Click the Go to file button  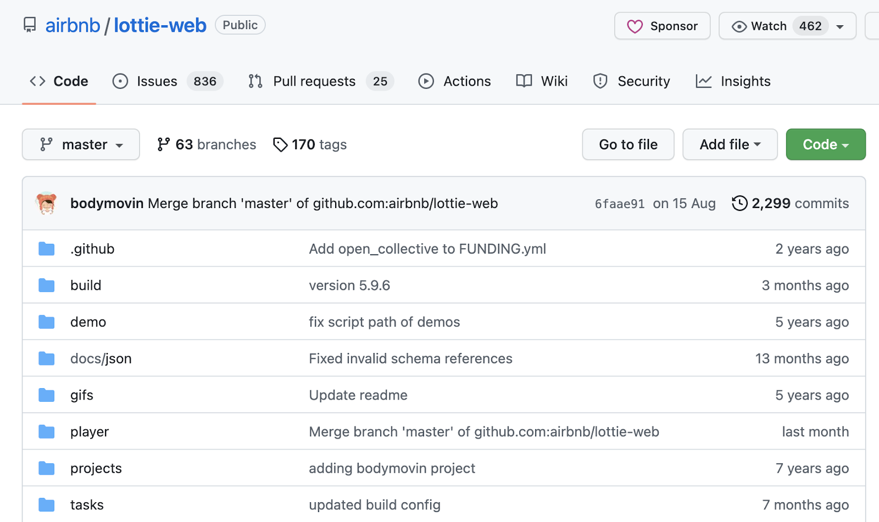tap(628, 144)
